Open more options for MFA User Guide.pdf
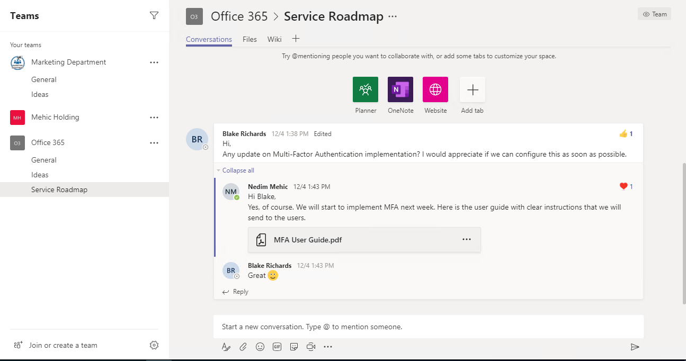686x361 pixels. (467, 240)
